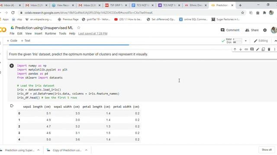Open the Previous Page bookmark
The width and height of the screenshot is (277, 155).
point(68,19)
